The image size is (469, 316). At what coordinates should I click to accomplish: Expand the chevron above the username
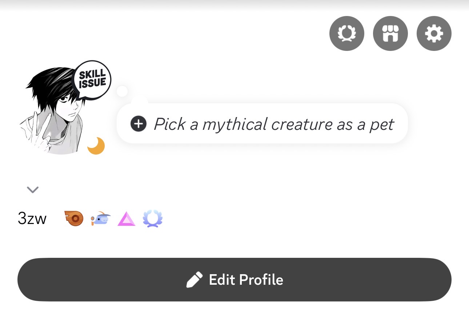[x=33, y=189]
